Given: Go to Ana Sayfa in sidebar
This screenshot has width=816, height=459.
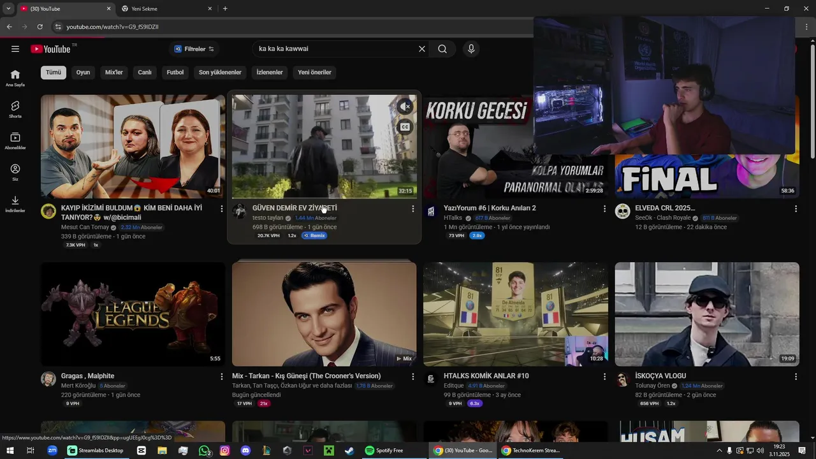Looking at the screenshot, I should click(15, 78).
